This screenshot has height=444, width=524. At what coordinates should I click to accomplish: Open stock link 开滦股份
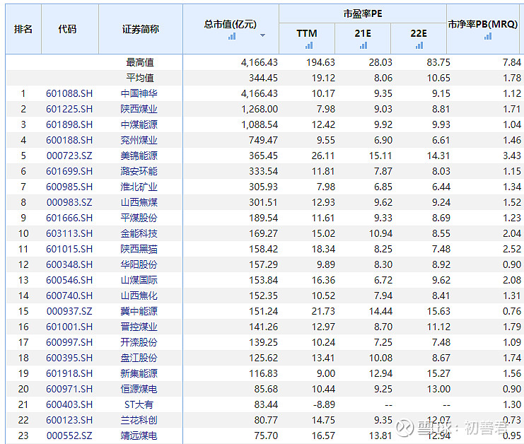[x=139, y=342]
